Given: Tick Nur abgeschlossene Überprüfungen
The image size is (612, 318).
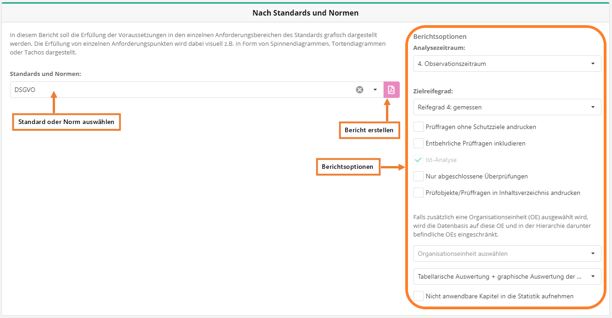Looking at the screenshot, I should coord(418,176).
